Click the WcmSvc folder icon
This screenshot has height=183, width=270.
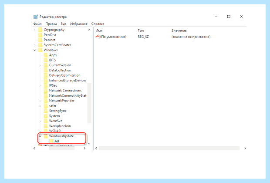coord(46,121)
